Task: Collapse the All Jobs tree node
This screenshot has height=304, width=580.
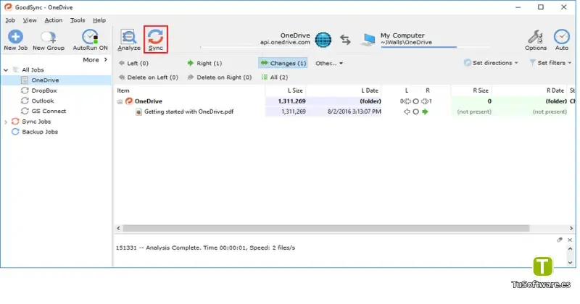Action: click(6, 69)
